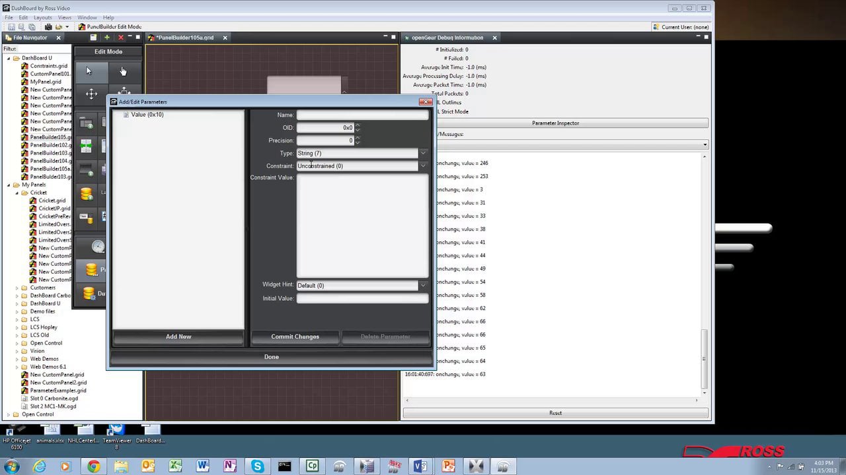
Task: Click the database icon with green badge
Action: [86, 193]
